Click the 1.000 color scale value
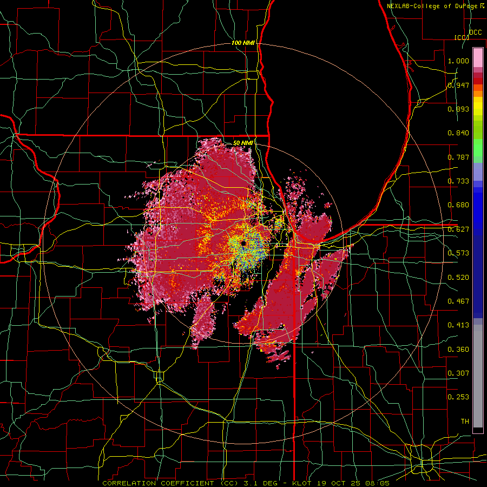487x487 pixels. 458,61
